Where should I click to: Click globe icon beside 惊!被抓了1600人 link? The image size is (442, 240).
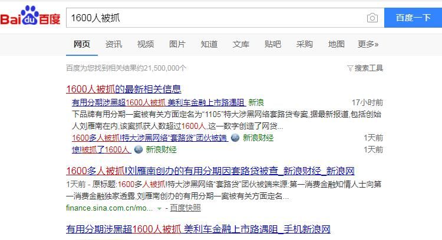[138, 149]
